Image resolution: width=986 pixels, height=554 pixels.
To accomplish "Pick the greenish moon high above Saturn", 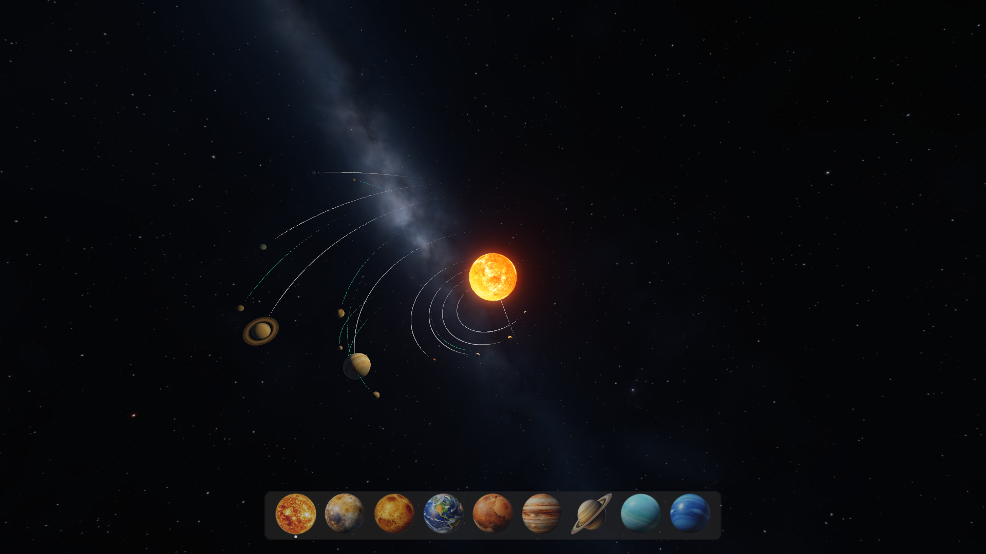I will (x=263, y=247).
